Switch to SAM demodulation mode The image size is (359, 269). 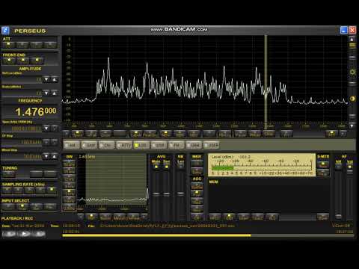click(x=89, y=145)
